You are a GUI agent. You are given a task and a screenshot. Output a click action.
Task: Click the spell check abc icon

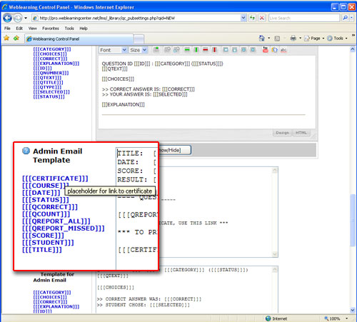click(x=283, y=50)
